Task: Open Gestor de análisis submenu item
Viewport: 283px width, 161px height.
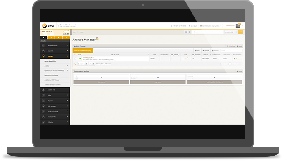Action: [50, 61]
